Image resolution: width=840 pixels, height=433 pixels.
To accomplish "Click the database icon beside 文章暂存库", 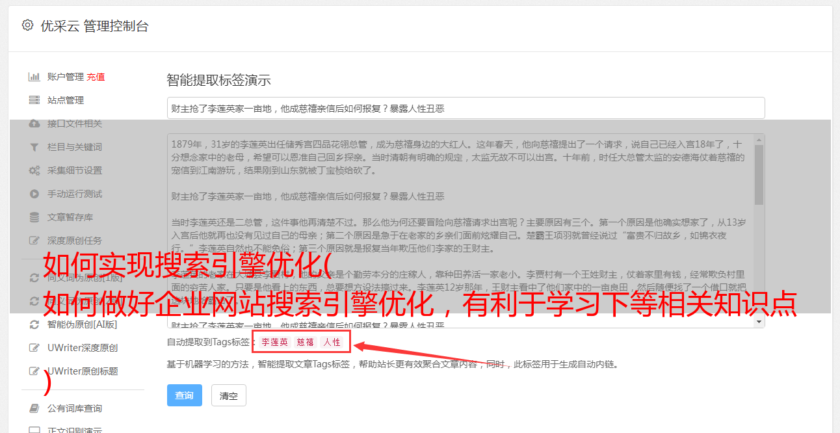I will point(34,217).
